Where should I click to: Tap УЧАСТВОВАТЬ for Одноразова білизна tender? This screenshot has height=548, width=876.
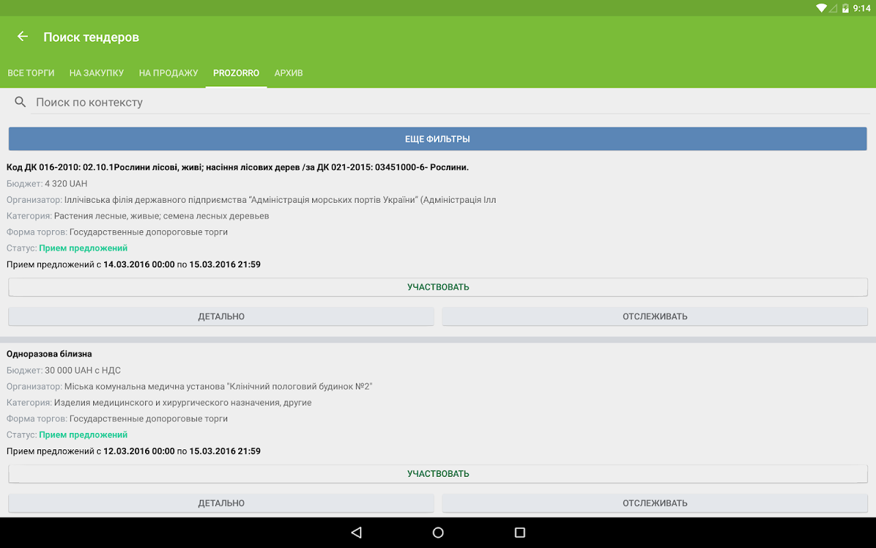tap(438, 474)
